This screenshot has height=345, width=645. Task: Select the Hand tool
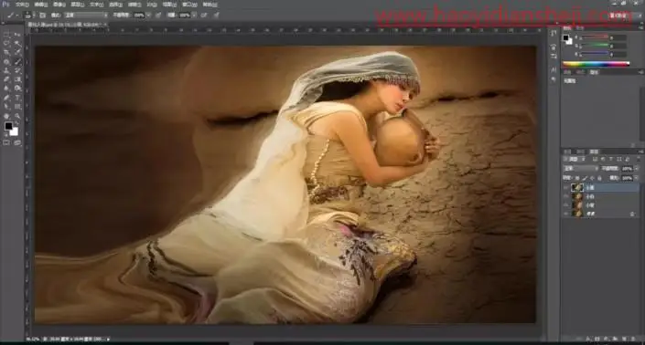coord(6,116)
